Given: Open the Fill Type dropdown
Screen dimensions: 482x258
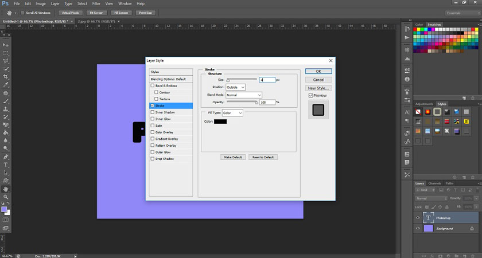Looking at the screenshot, I should coord(232,113).
